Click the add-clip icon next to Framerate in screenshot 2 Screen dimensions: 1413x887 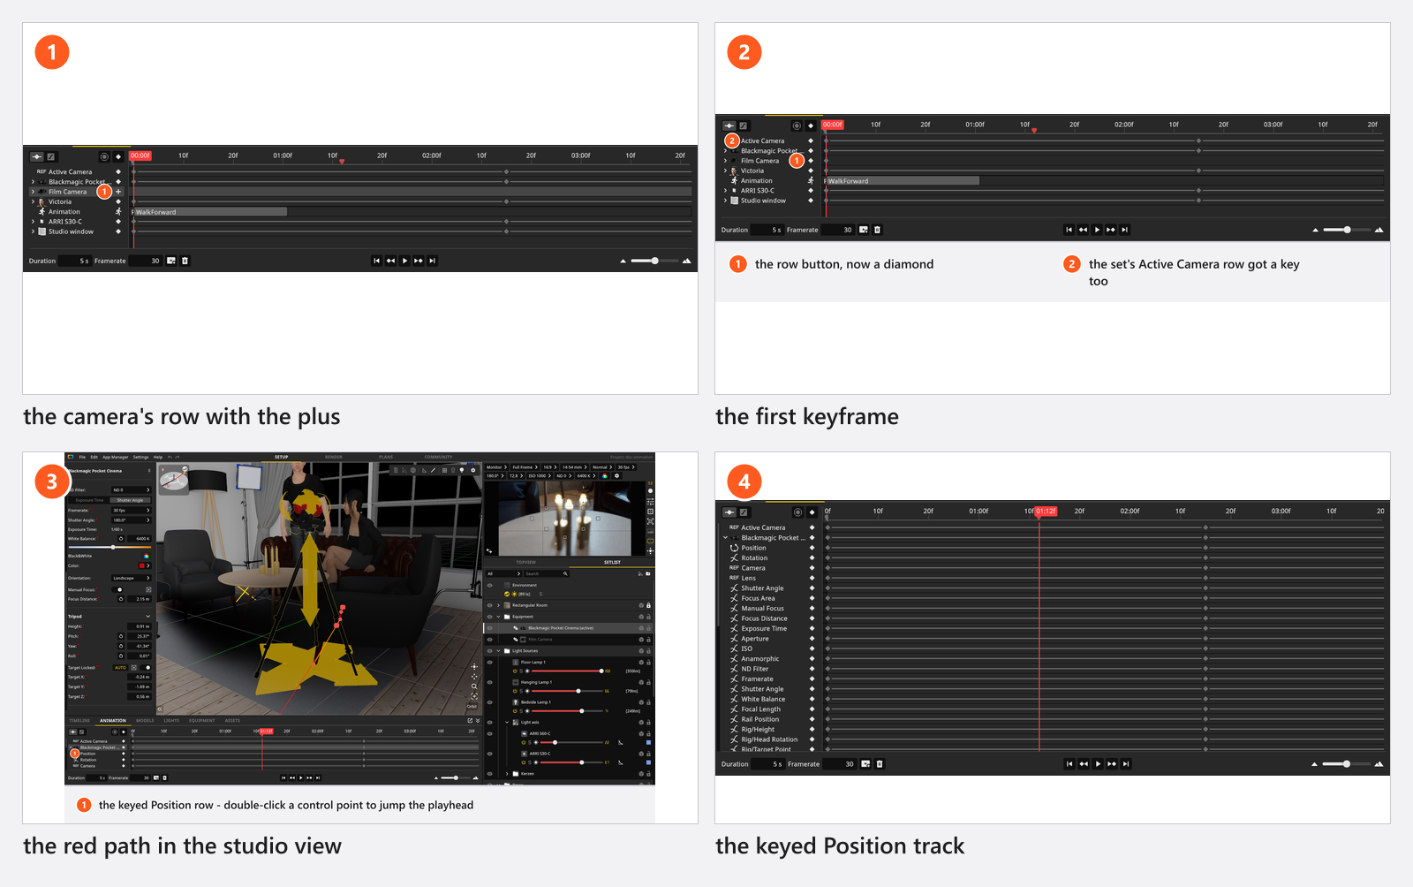864,230
